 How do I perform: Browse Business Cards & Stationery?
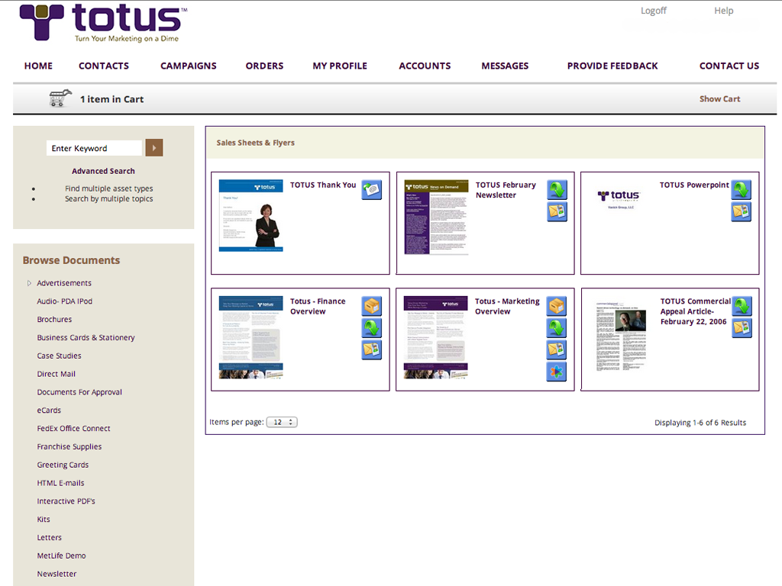[86, 337]
